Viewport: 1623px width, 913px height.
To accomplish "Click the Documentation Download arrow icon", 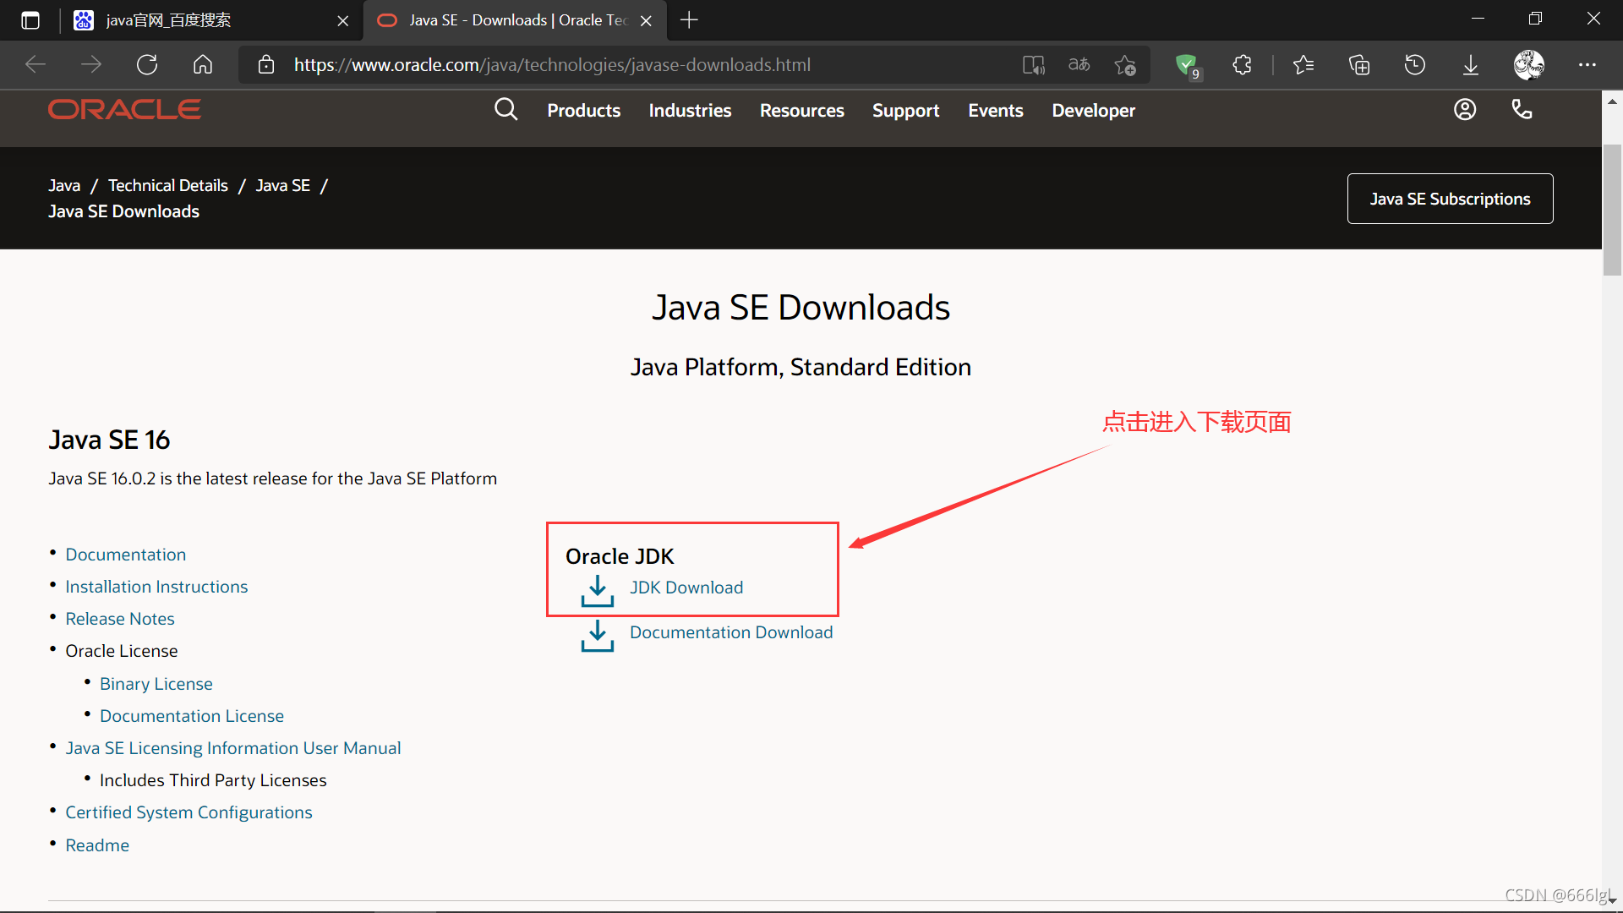I will tap(598, 636).
